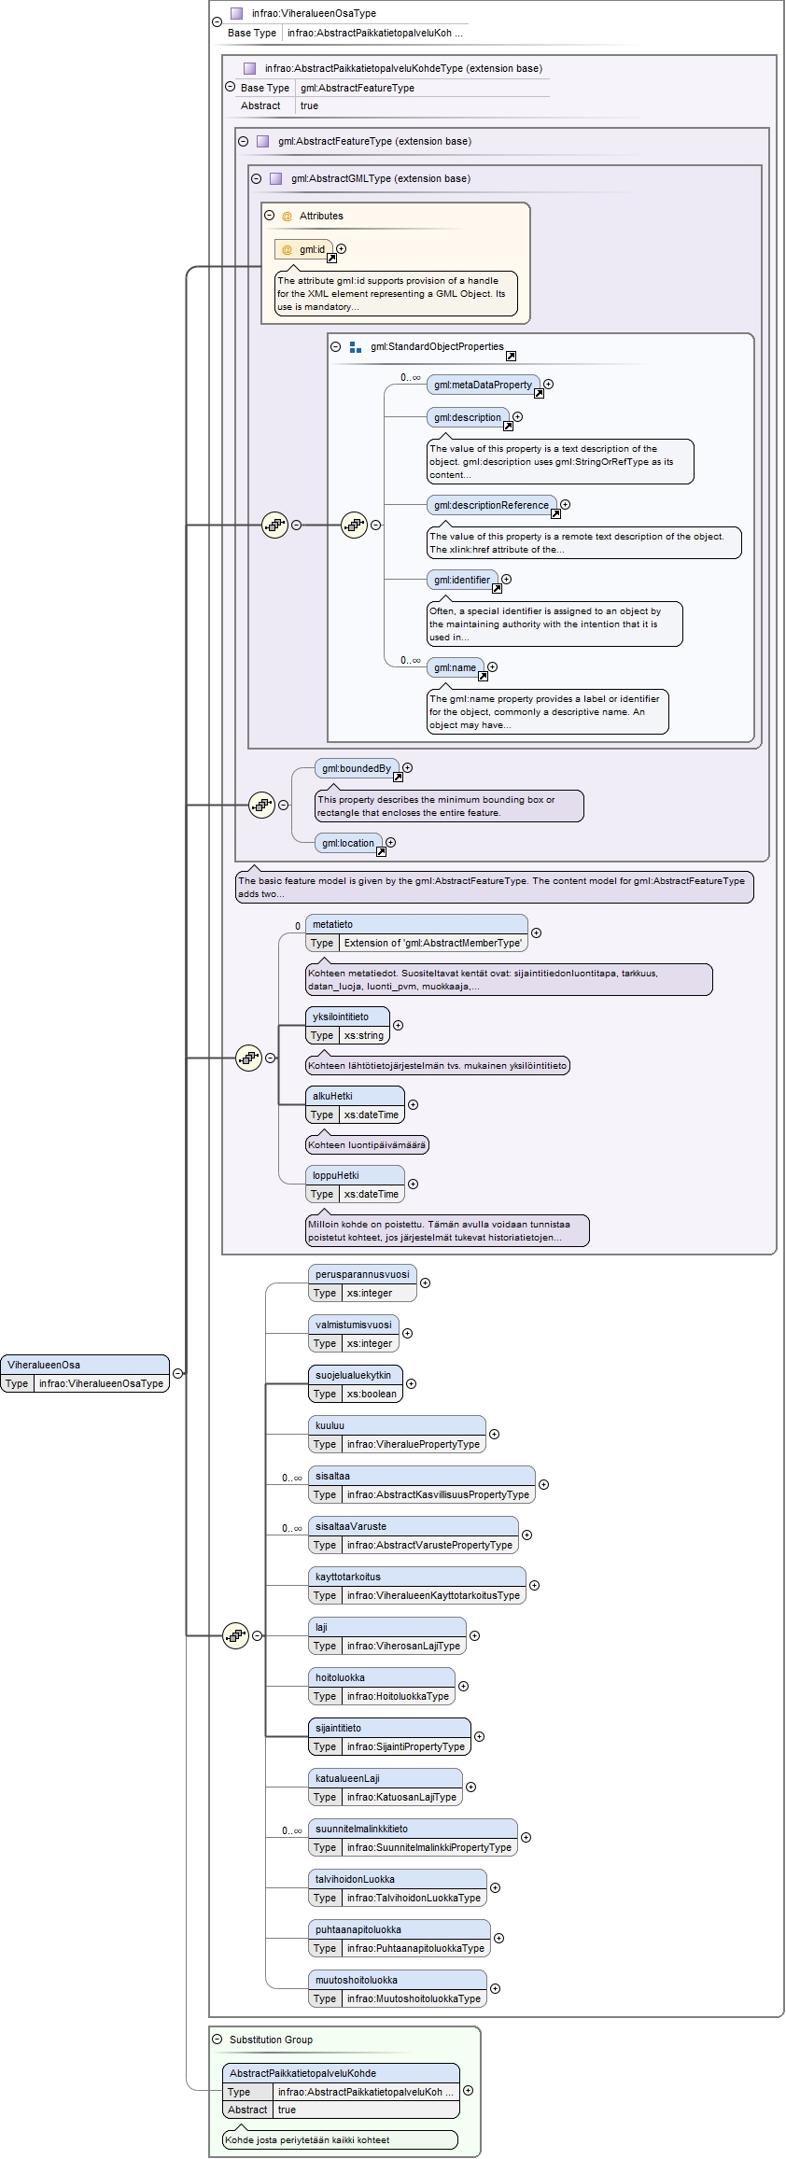The width and height of the screenshot is (786, 2159).
Task: Click 'Kohteen luontipäivämäärä' annotation
Action: pyautogui.click(x=368, y=1144)
